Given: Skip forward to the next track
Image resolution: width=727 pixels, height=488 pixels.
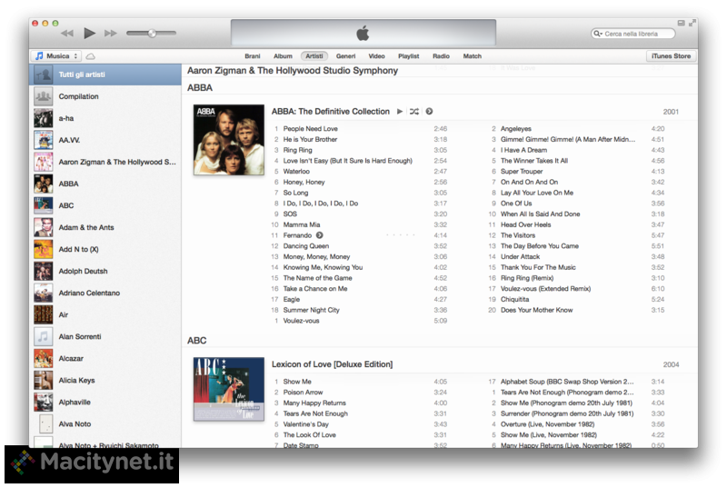Looking at the screenshot, I should point(110,34).
